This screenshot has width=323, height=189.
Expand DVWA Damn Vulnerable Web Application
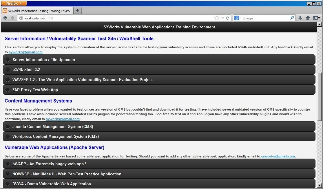click(159, 184)
